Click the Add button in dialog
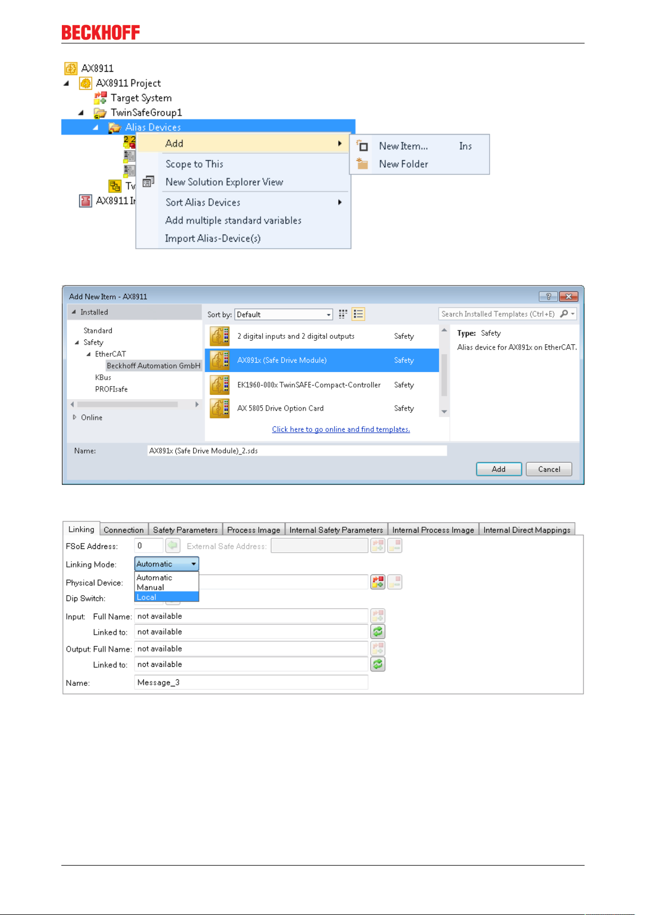Screen dimensions: 647x915 [x=499, y=469]
